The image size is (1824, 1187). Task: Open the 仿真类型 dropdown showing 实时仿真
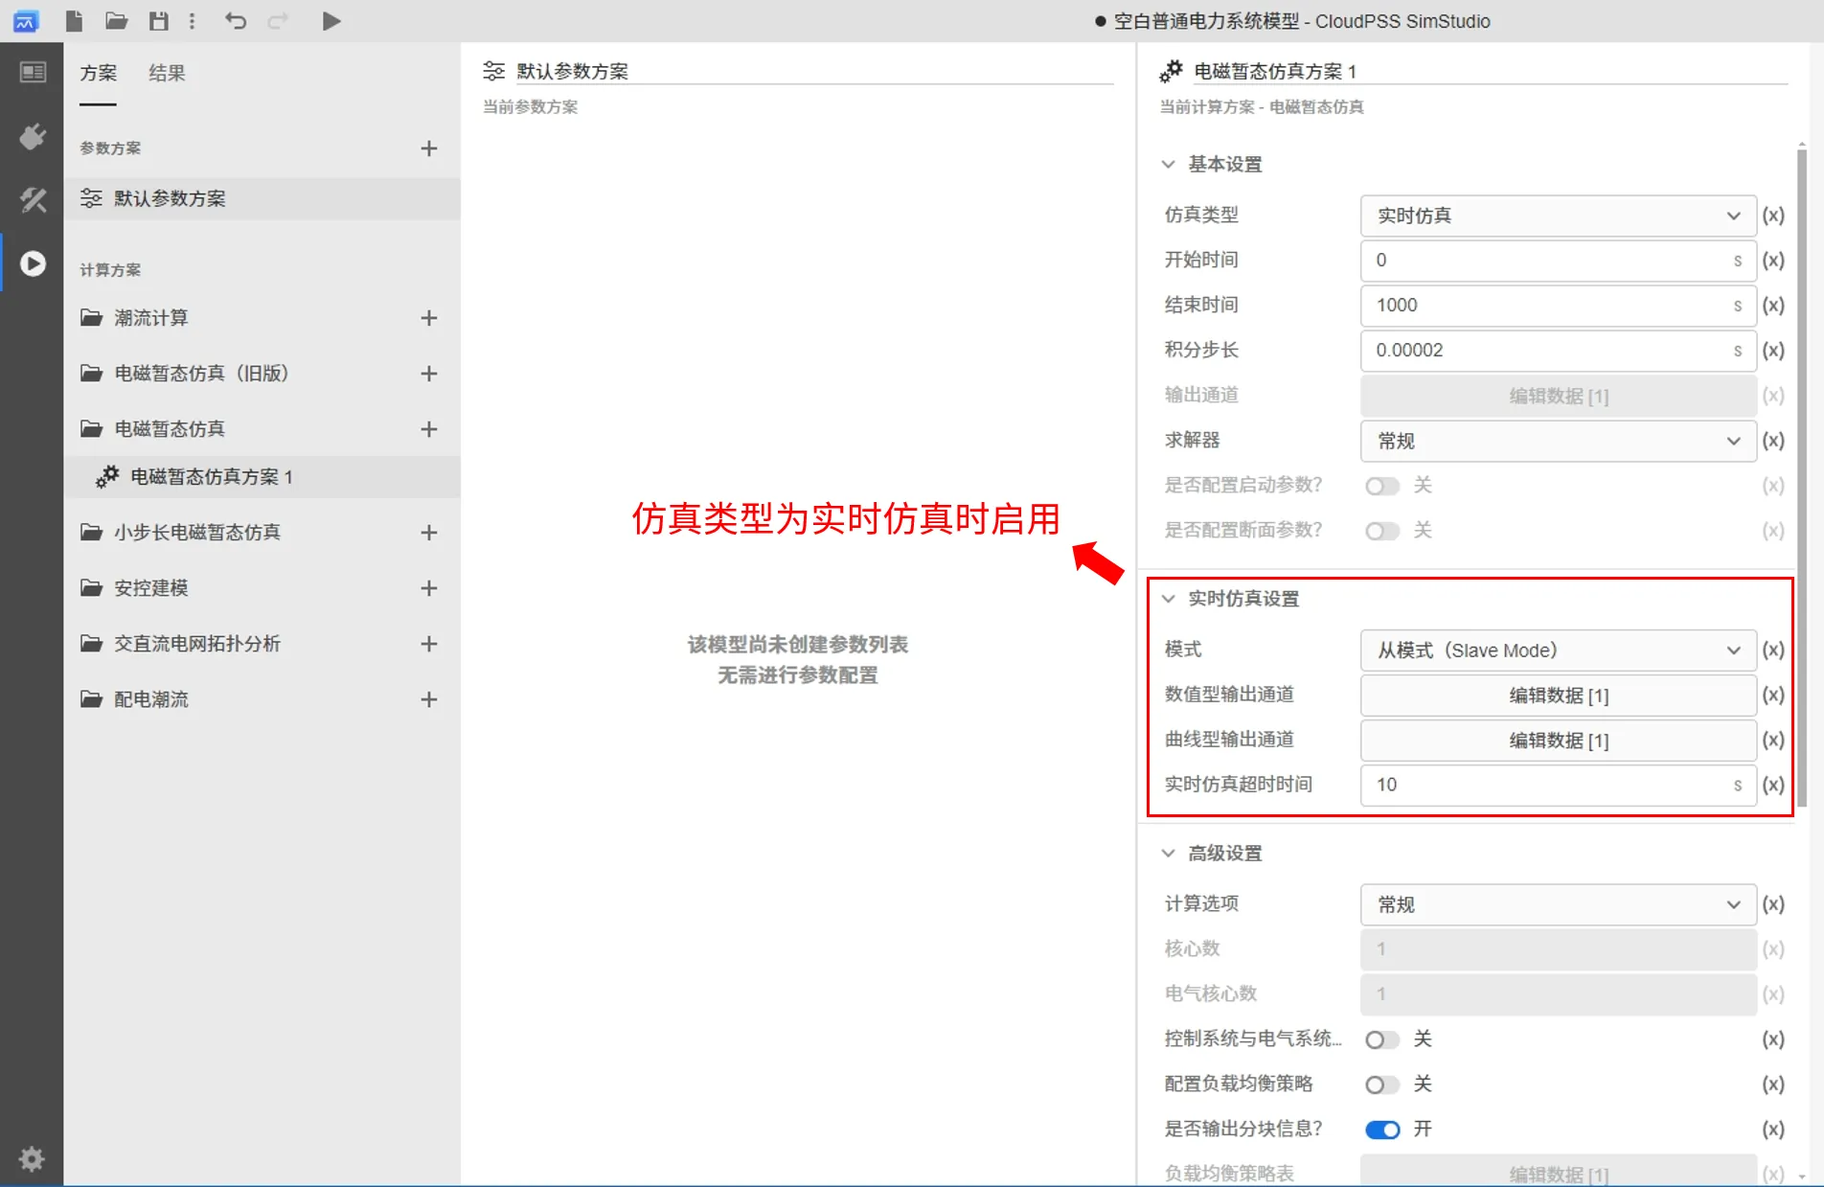(x=1558, y=216)
